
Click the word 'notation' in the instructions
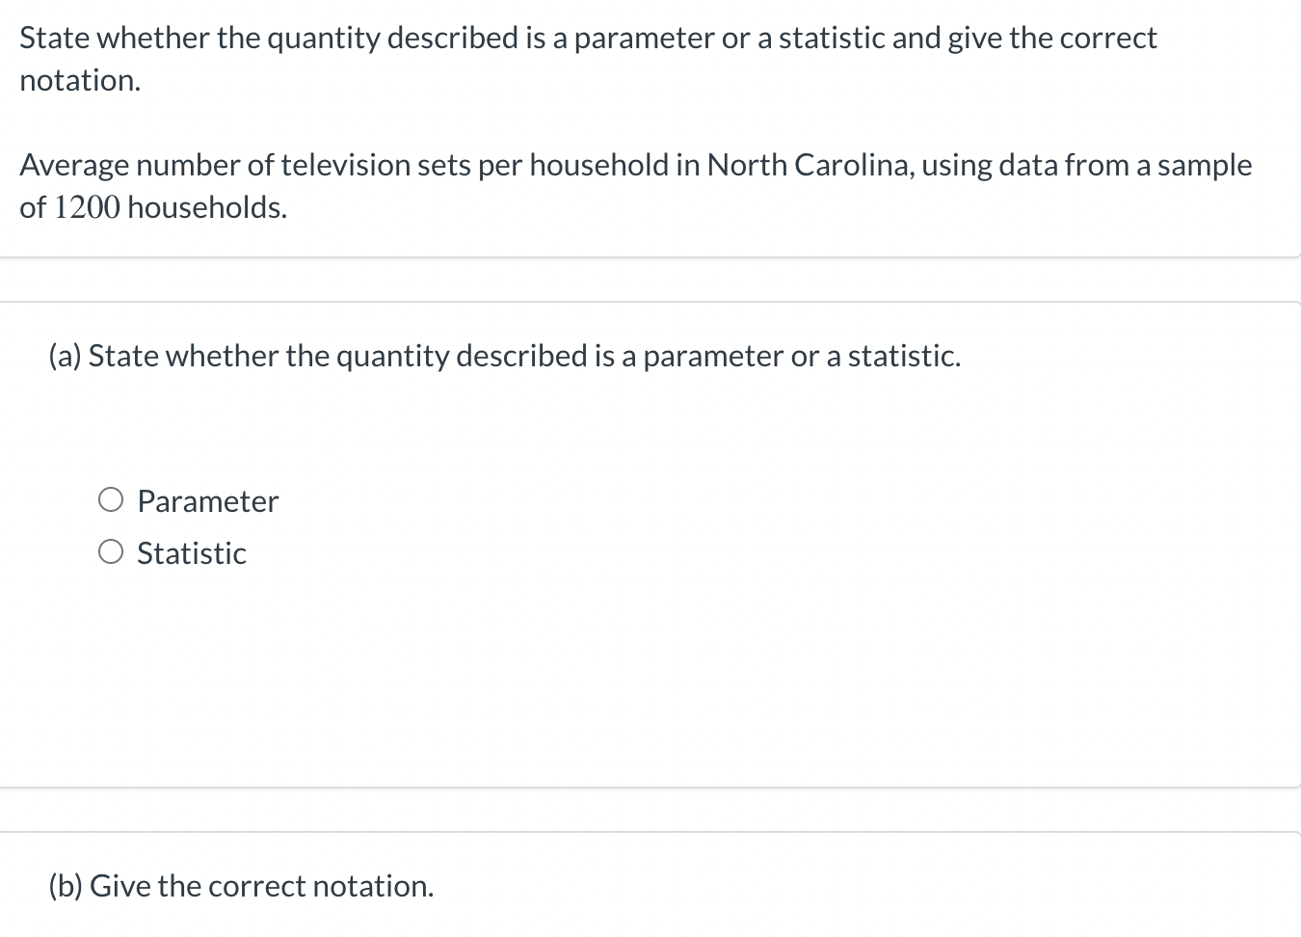coord(77,80)
